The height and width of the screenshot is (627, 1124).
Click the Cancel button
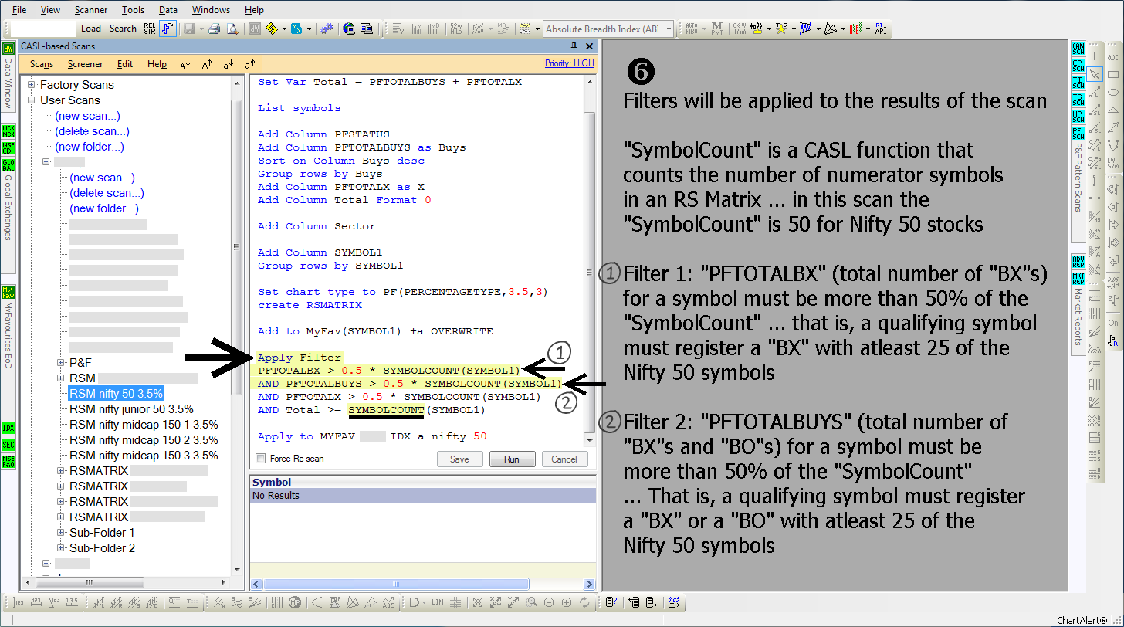pyautogui.click(x=564, y=459)
